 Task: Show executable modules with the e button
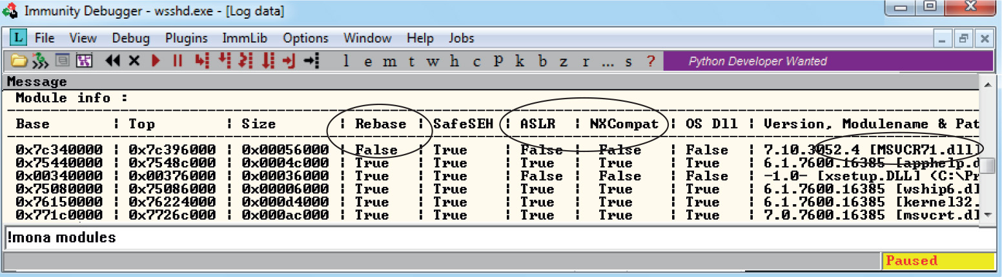(368, 62)
